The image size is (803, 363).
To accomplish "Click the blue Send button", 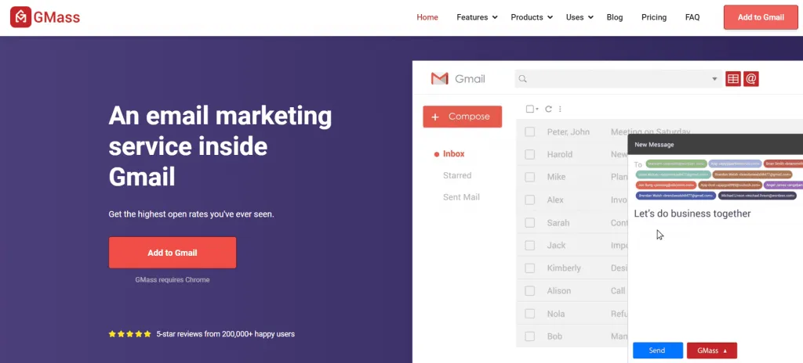I will point(658,350).
